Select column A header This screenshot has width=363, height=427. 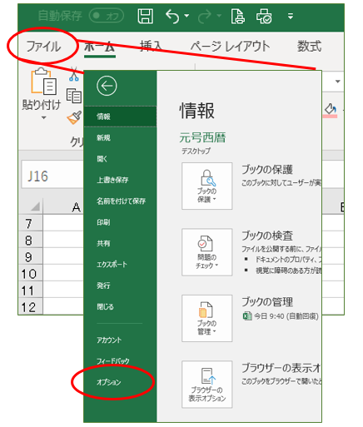pos(63,206)
